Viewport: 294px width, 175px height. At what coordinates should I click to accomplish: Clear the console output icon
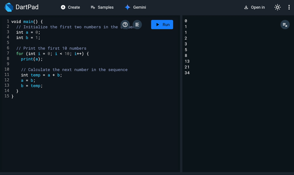[x=285, y=25]
